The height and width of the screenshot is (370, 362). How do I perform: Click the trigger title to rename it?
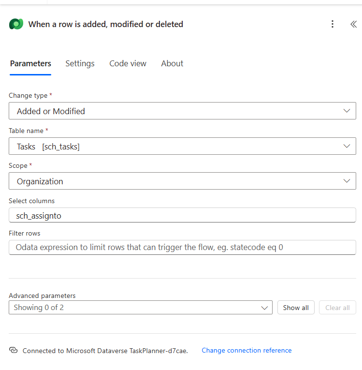pyautogui.click(x=105, y=24)
